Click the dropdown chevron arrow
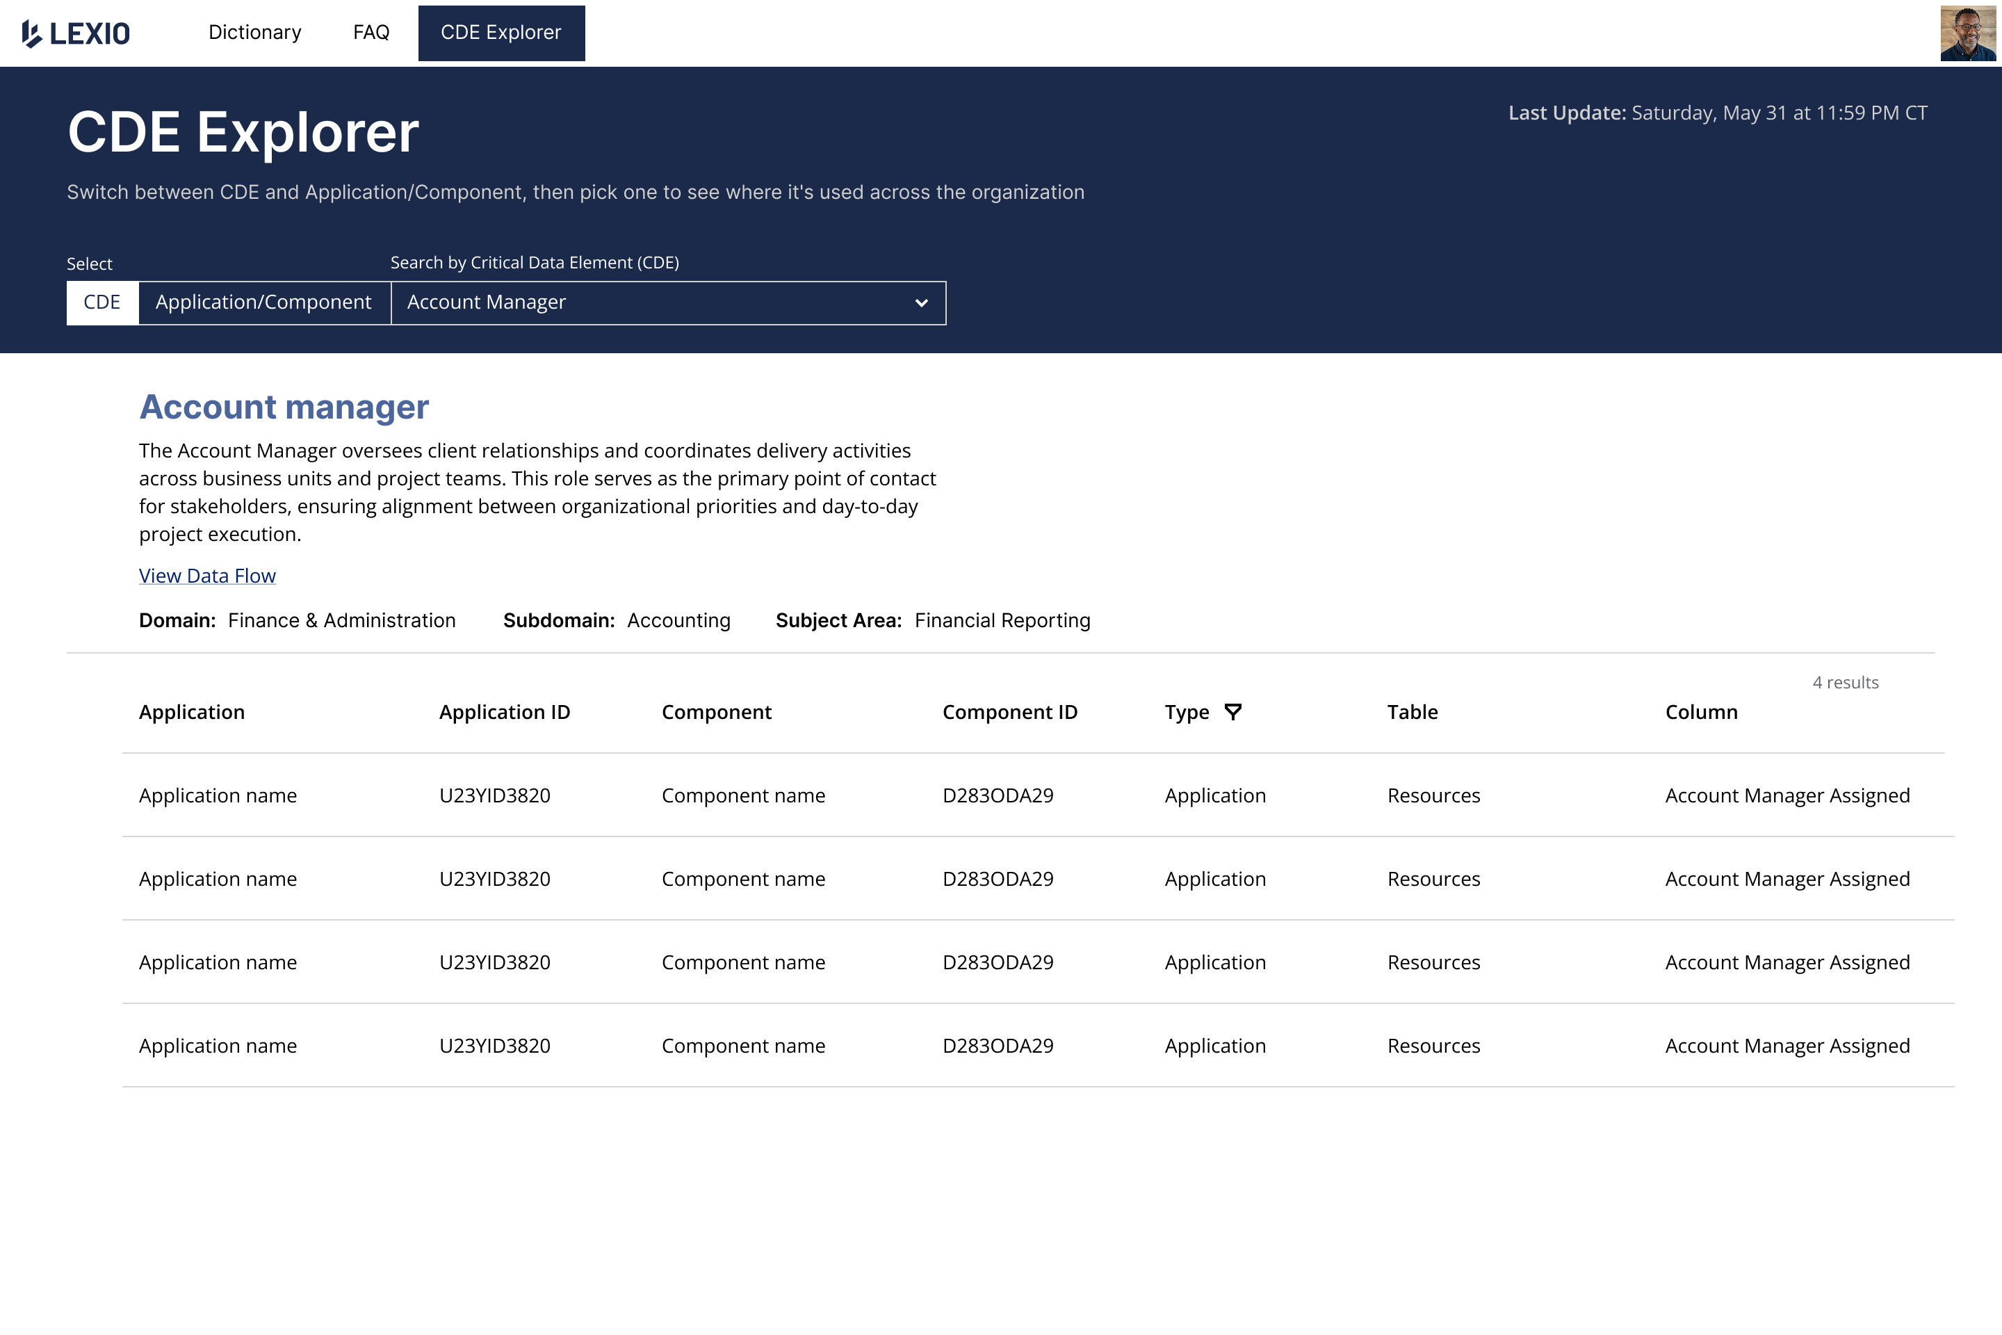Image resolution: width=2002 pixels, height=1335 pixels. click(x=921, y=303)
